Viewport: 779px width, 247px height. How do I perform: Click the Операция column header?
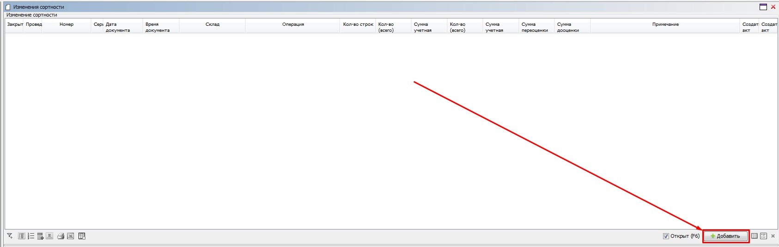[x=293, y=24]
